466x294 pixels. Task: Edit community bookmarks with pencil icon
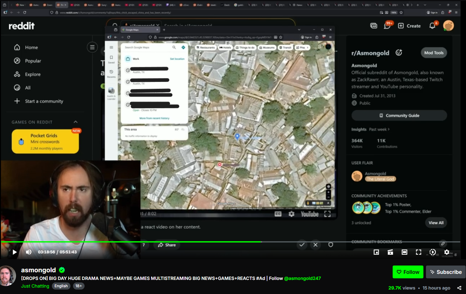pyautogui.click(x=443, y=244)
